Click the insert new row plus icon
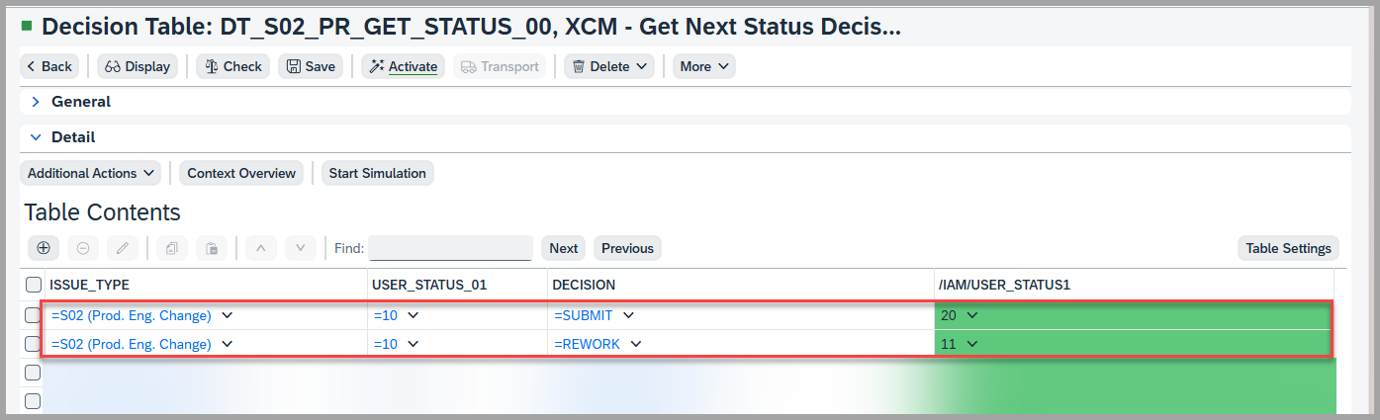 click(44, 248)
